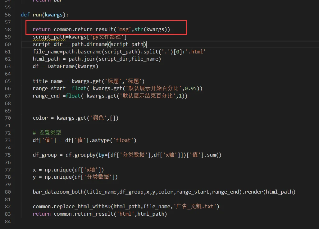Click 'join' in the path.join call
Viewport: 319px width, 229px height.
89,59
